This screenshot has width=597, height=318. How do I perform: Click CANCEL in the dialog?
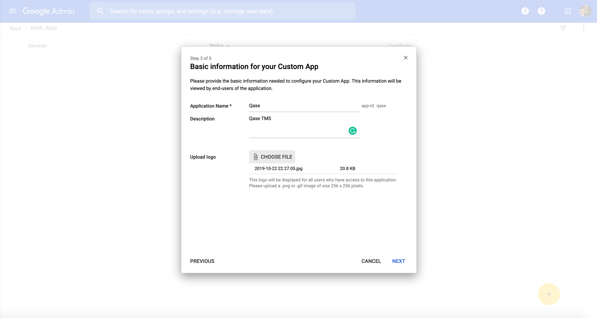[x=371, y=261]
